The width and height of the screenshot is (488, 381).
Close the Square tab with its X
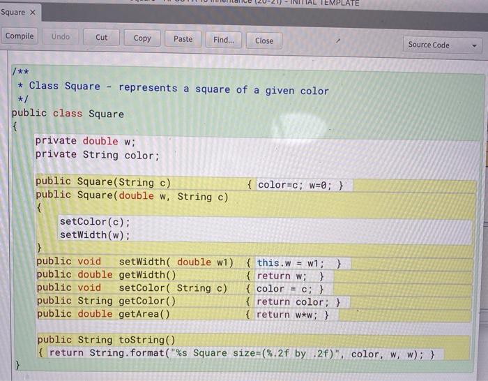tap(33, 13)
